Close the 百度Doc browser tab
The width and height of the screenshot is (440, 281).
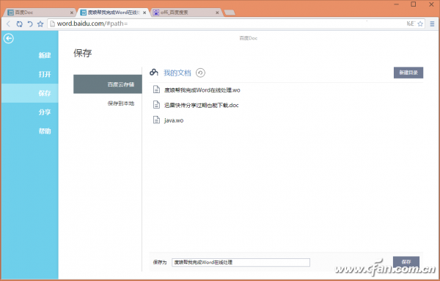[72, 12]
